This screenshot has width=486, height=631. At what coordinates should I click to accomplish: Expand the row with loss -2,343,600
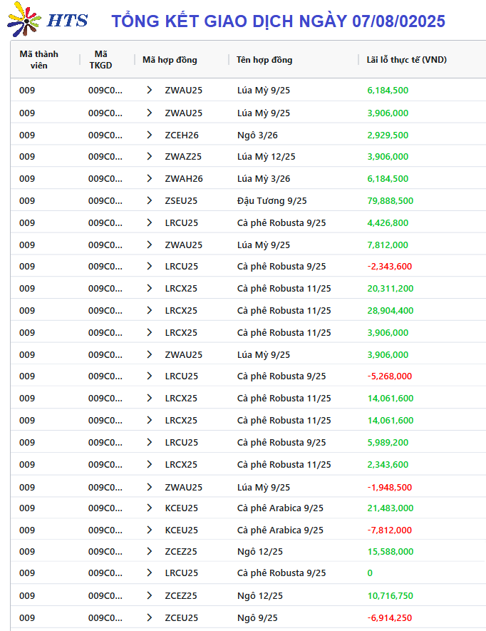(x=149, y=267)
